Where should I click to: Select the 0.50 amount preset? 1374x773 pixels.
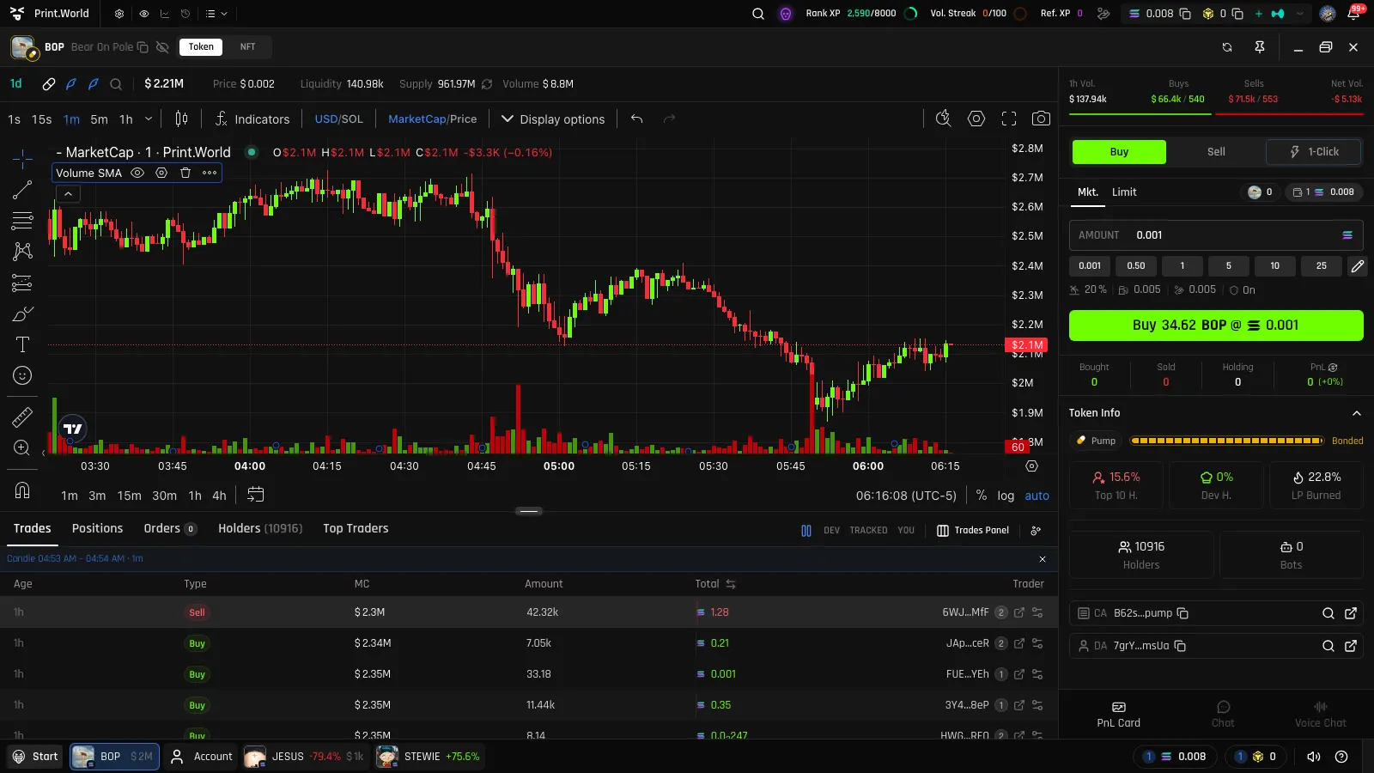pyautogui.click(x=1135, y=266)
